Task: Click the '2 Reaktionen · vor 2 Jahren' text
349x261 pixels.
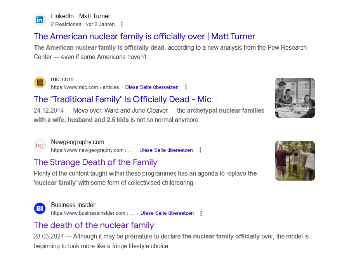Action: (x=83, y=24)
